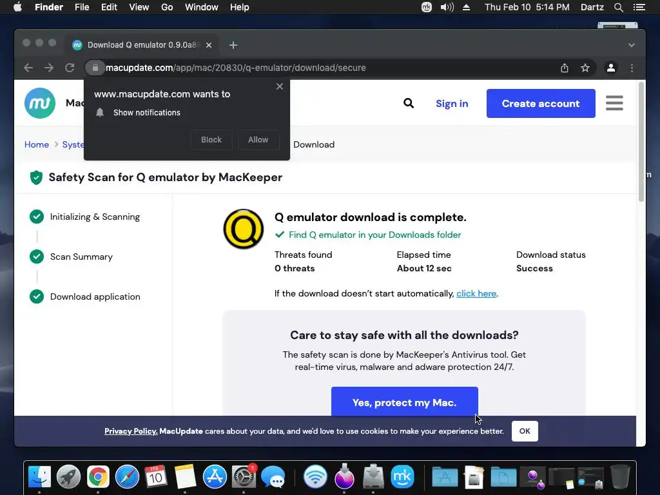Open App Store from the Dock

click(215, 477)
